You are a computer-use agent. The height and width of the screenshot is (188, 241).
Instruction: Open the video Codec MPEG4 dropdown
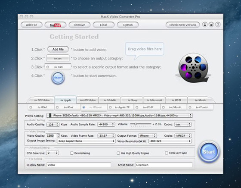point(183,136)
